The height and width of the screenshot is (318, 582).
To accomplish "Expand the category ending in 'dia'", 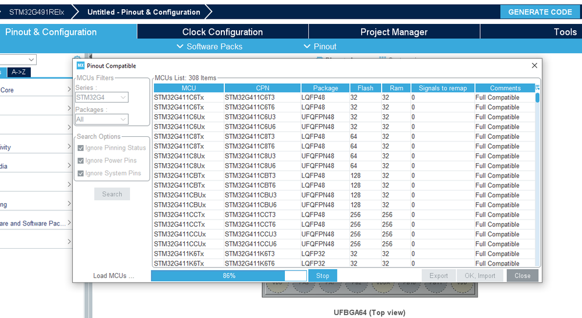I will pos(69,165).
